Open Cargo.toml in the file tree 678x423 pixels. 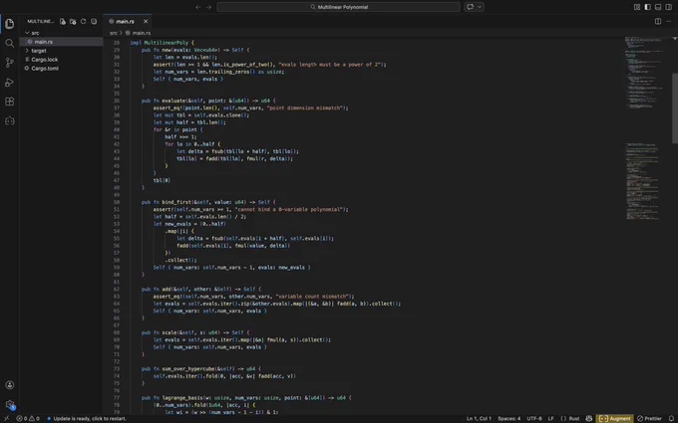(45, 69)
